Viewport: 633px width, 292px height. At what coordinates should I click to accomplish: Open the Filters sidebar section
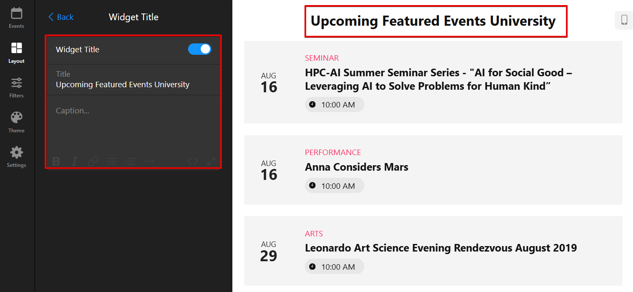click(16, 87)
